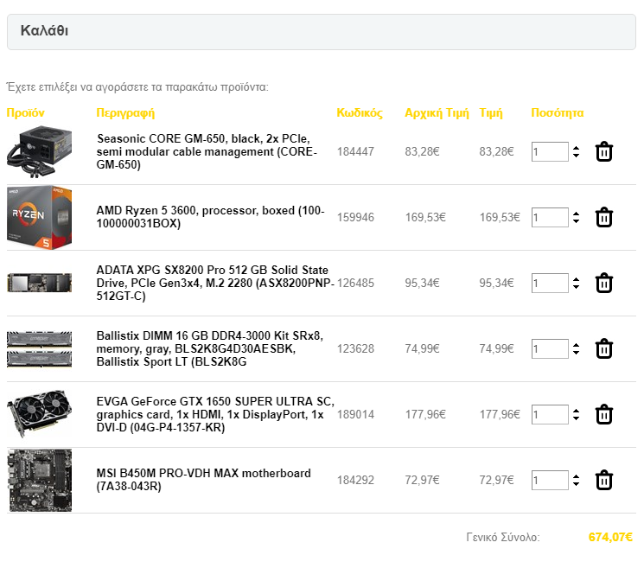Open AMD Ryzen 5 3600 product description
This screenshot has width=644, height=568.
click(x=210, y=217)
